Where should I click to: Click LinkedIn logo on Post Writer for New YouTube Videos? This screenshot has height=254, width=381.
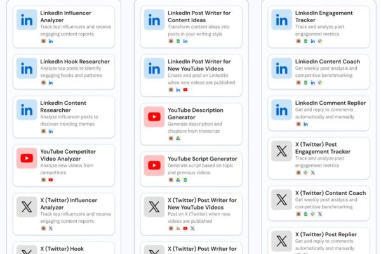point(154,69)
